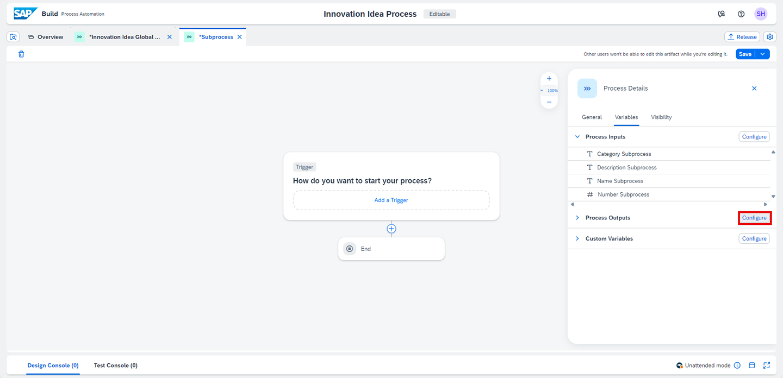Open the Save dropdown arrow

(x=763, y=54)
